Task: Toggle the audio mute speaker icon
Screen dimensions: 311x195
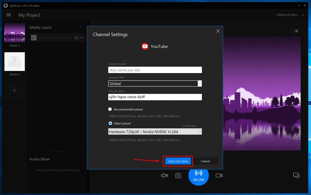Action: [164, 176]
